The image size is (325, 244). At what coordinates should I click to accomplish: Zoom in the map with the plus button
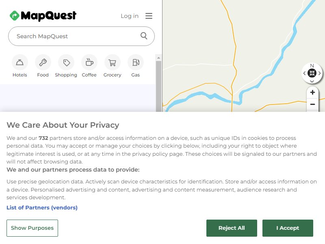[312, 92]
